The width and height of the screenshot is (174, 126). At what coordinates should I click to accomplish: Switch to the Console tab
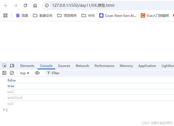pyautogui.click(x=46, y=66)
